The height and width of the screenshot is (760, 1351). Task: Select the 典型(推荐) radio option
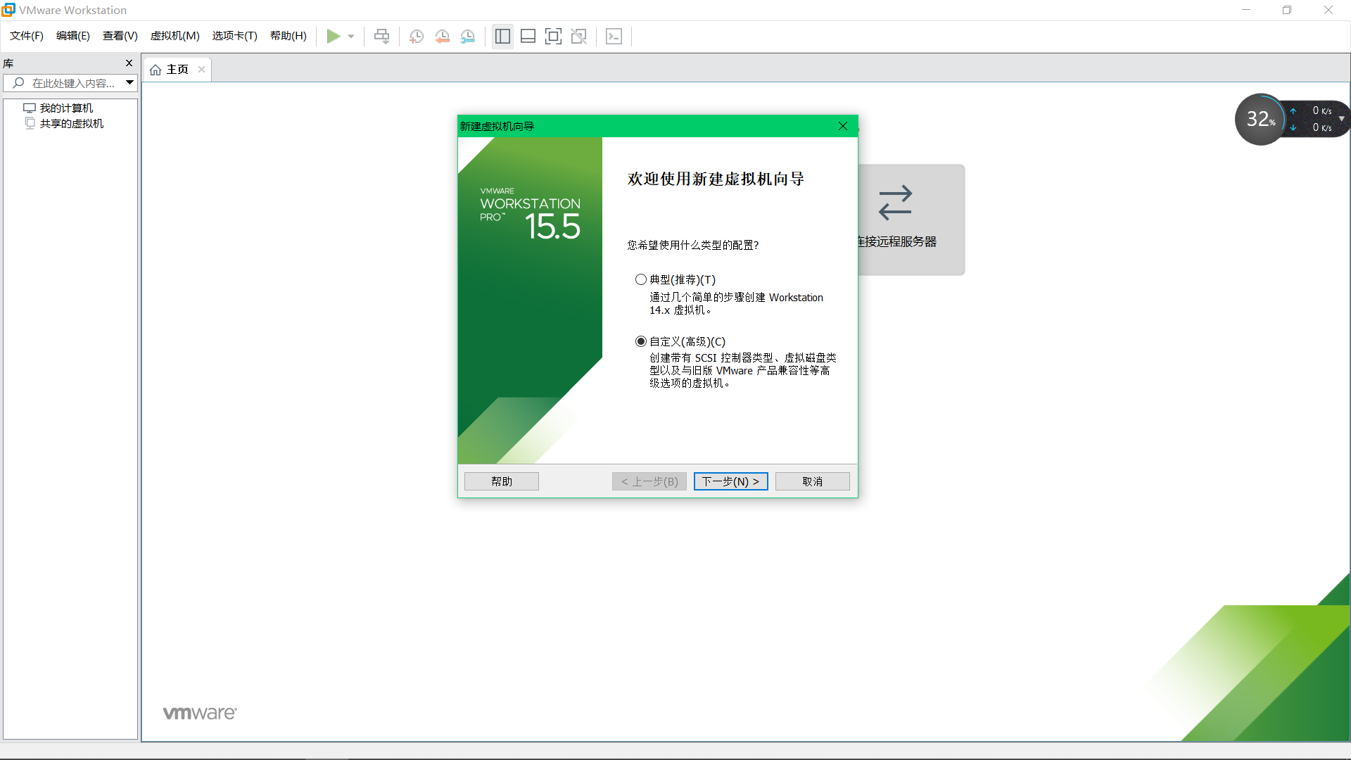tap(641, 279)
